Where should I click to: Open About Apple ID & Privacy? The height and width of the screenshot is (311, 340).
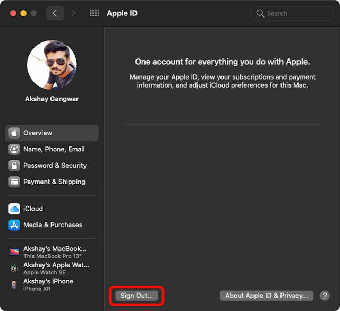(x=267, y=296)
